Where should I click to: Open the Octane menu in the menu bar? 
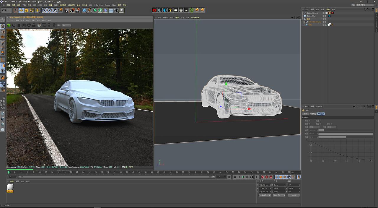pyautogui.click(x=107, y=5)
